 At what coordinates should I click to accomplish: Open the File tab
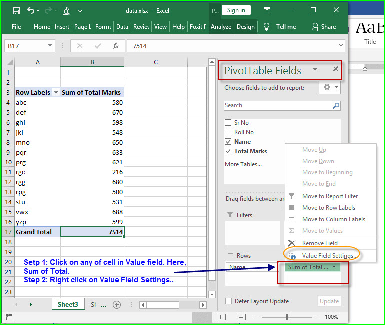tap(16, 27)
